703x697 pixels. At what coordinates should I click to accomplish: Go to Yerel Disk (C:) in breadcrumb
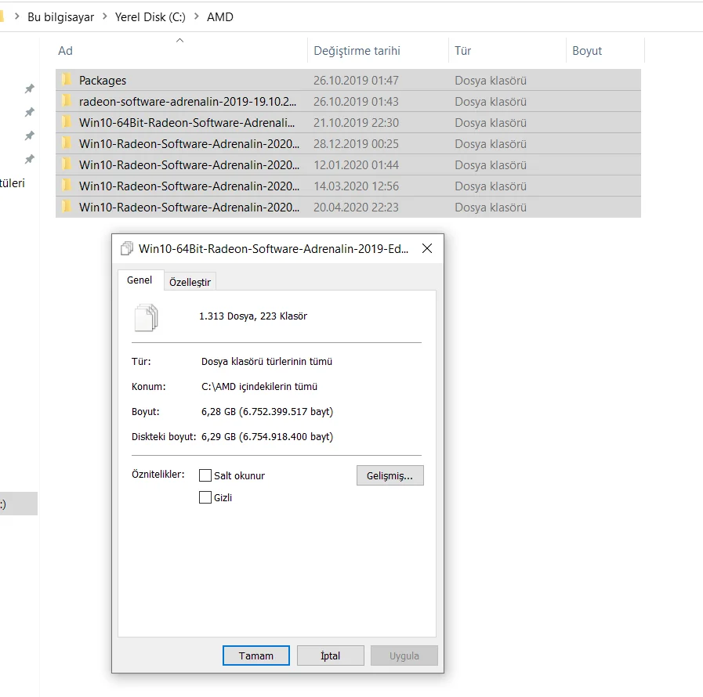coord(150,17)
